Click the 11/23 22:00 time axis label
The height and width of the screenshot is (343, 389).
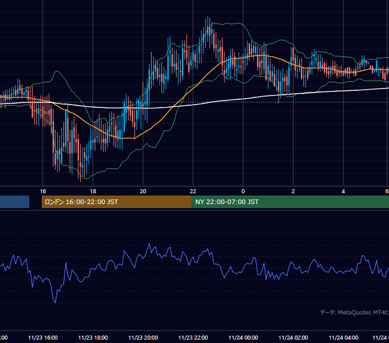(x=193, y=337)
